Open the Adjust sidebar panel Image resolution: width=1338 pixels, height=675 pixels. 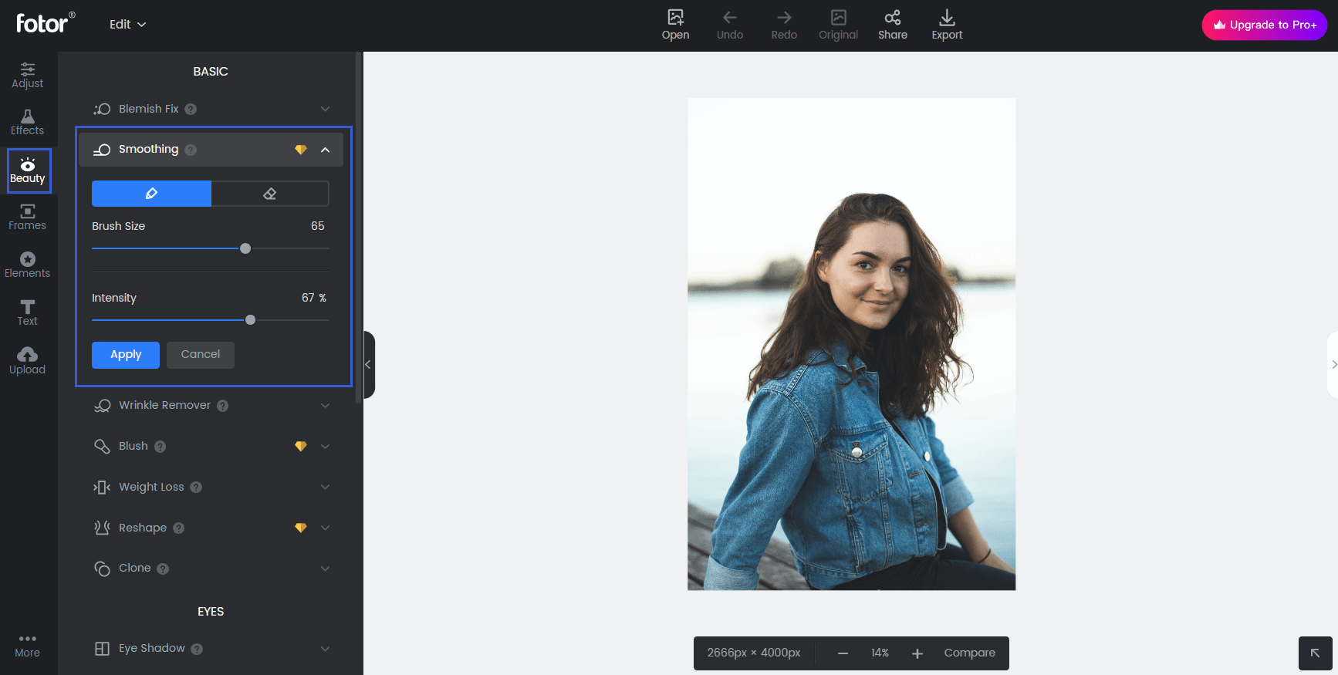point(27,76)
